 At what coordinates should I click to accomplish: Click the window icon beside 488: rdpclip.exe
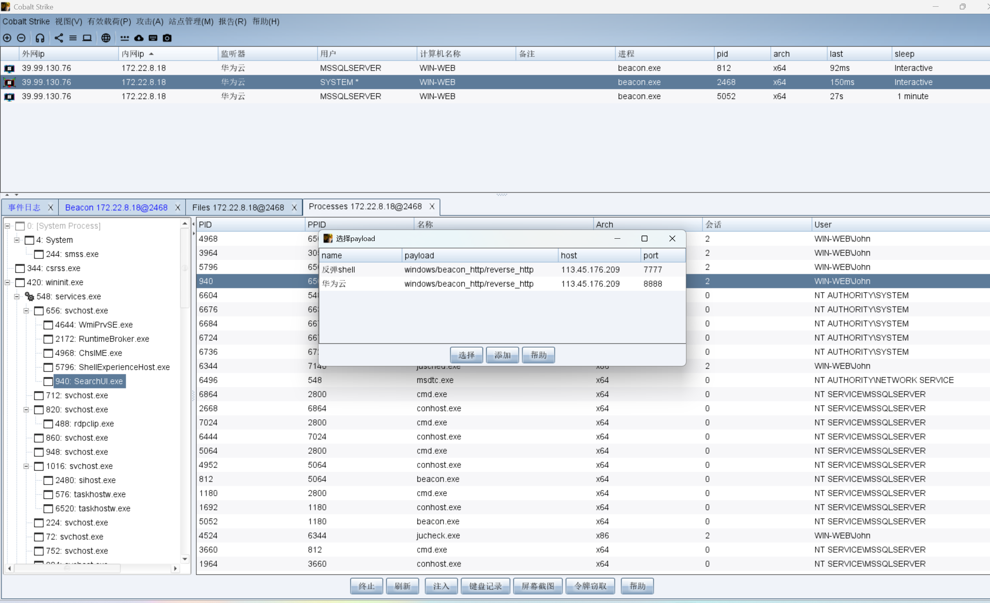(x=48, y=424)
